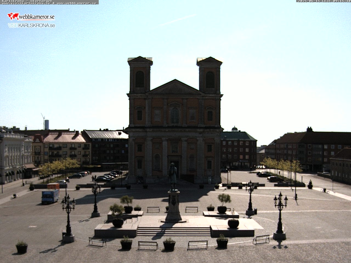Open the VISITKARLSKRONA.se logo link
351x263 pixels.
(x=32, y=25)
